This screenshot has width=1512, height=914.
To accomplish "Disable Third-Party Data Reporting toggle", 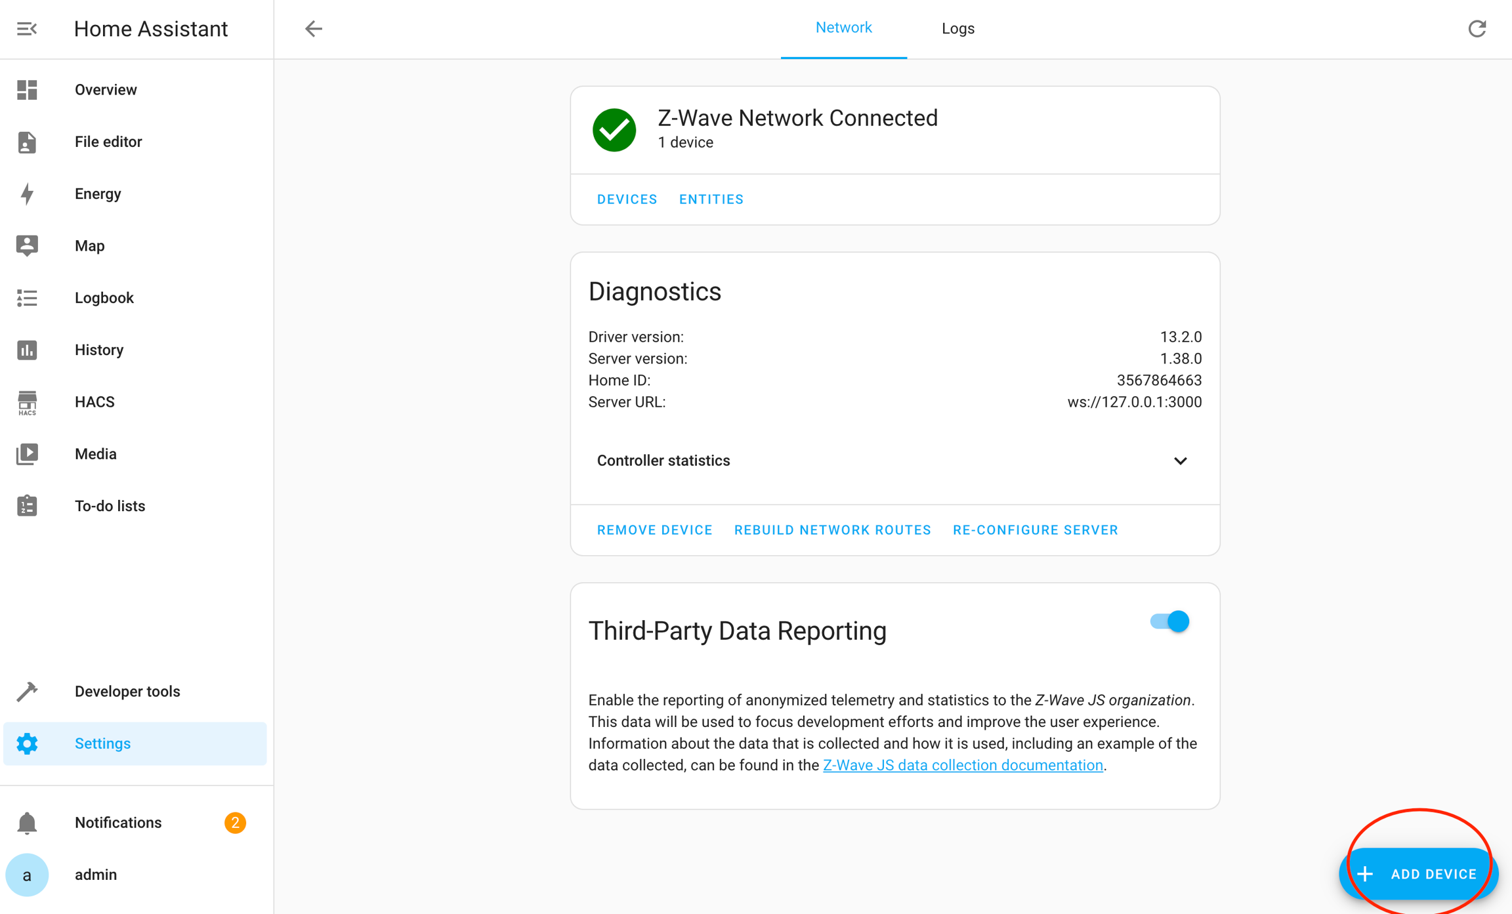I will 1169,621.
